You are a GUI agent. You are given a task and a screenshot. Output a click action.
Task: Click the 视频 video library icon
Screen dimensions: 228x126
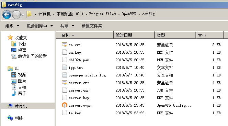14,75
